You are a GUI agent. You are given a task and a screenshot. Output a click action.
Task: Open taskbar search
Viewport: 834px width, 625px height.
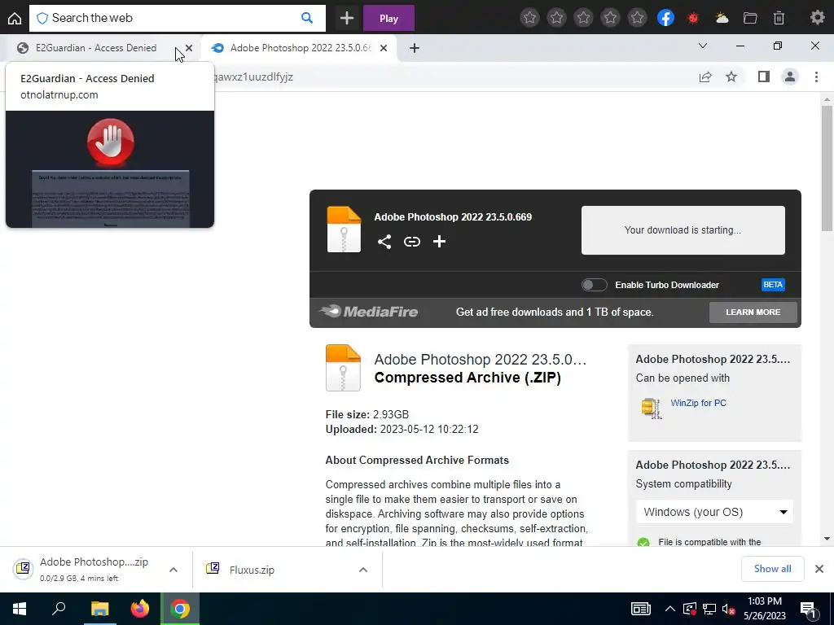(x=59, y=609)
